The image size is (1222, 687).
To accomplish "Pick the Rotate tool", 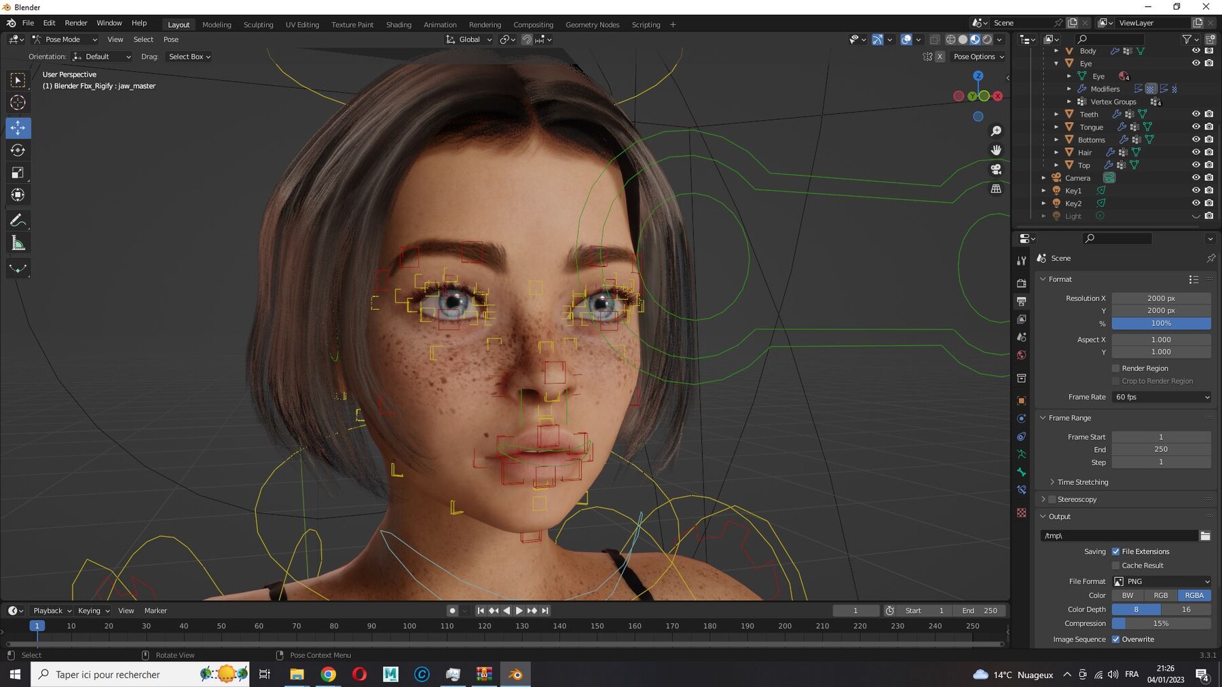I will (18, 150).
